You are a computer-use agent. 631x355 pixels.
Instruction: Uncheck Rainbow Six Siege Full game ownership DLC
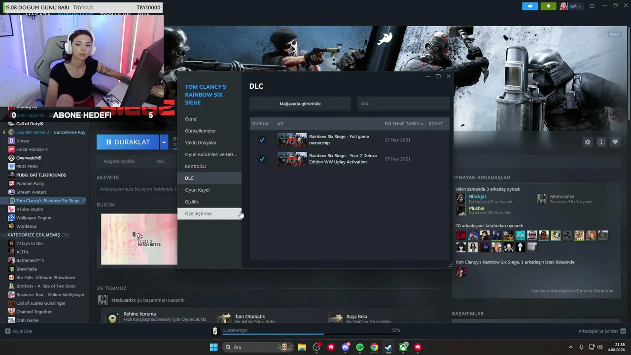[262, 140]
